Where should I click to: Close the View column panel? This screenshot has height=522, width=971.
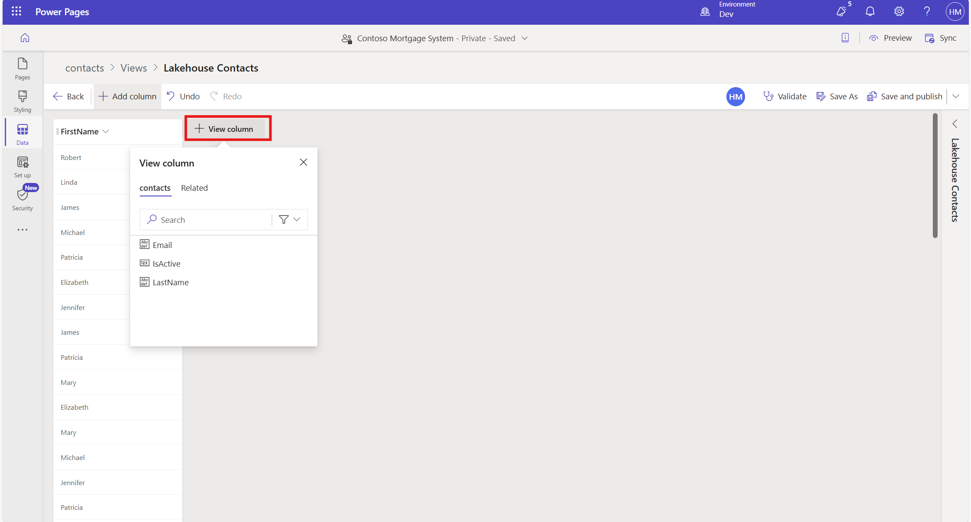pyautogui.click(x=303, y=162)
